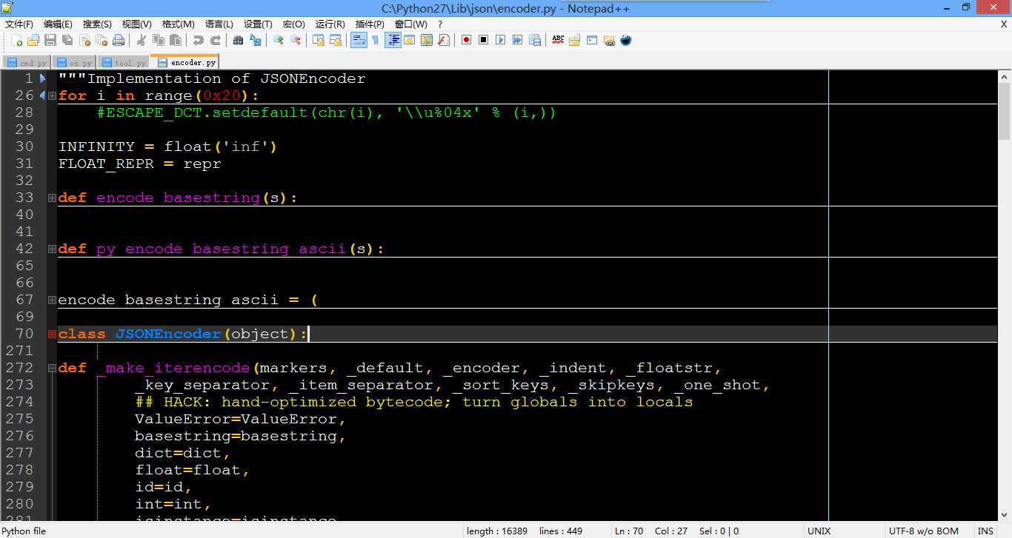Run macro multiple times icon
This screenshot has width=1012, height=538.
click(517, 40)
